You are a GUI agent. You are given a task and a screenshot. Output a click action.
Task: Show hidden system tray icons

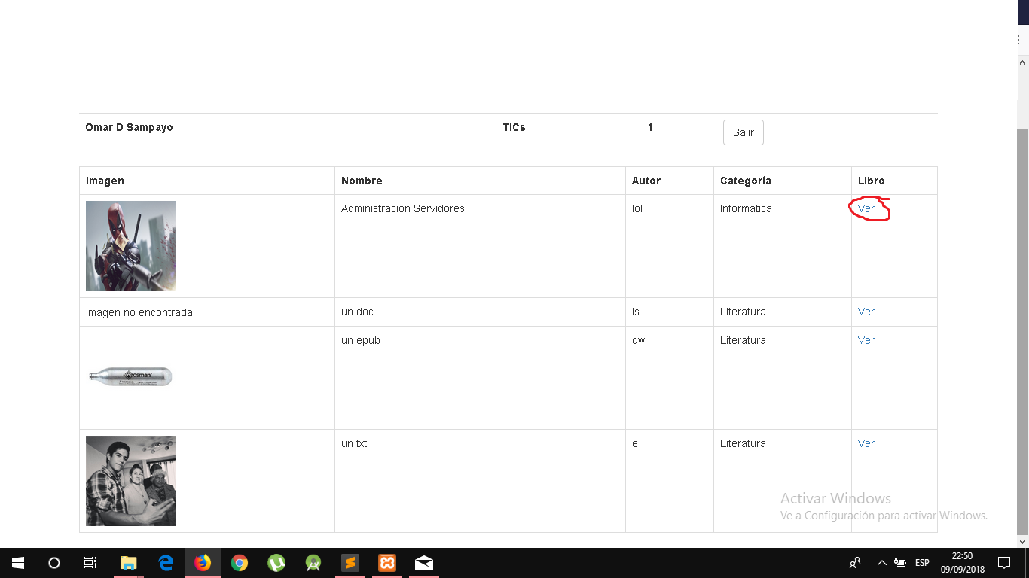[881, 563]
